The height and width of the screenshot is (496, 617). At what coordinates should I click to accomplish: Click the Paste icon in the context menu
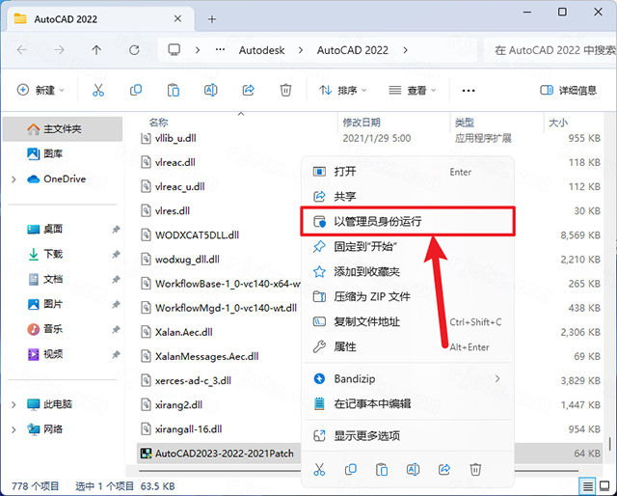click(x=382, y=470)
